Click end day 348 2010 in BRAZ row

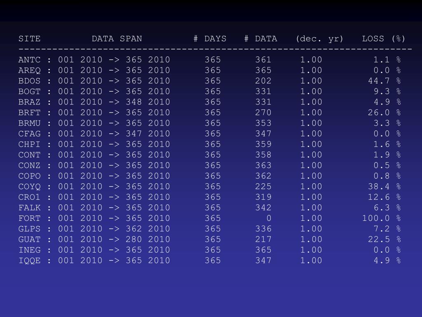click(x=148, y=102)
